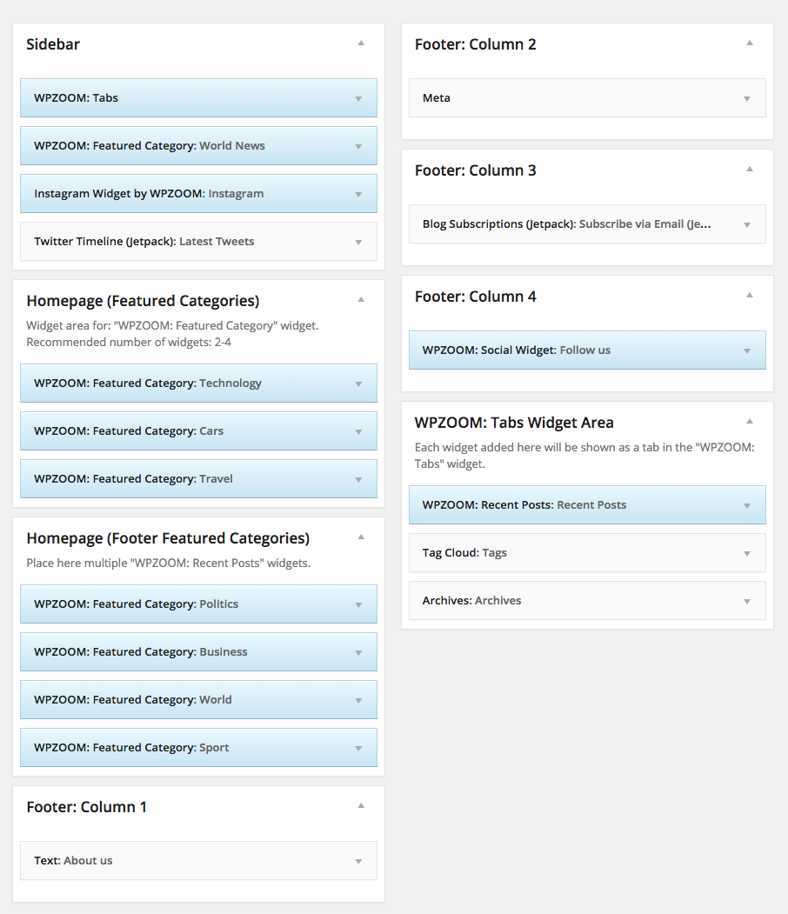This screenshot has height=914, width=788.
Task: Click the Politics featured category title
Action: (x=136, y=604)
